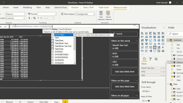
Task: Open the Fields well pane icon
Action: coord(144,59)
